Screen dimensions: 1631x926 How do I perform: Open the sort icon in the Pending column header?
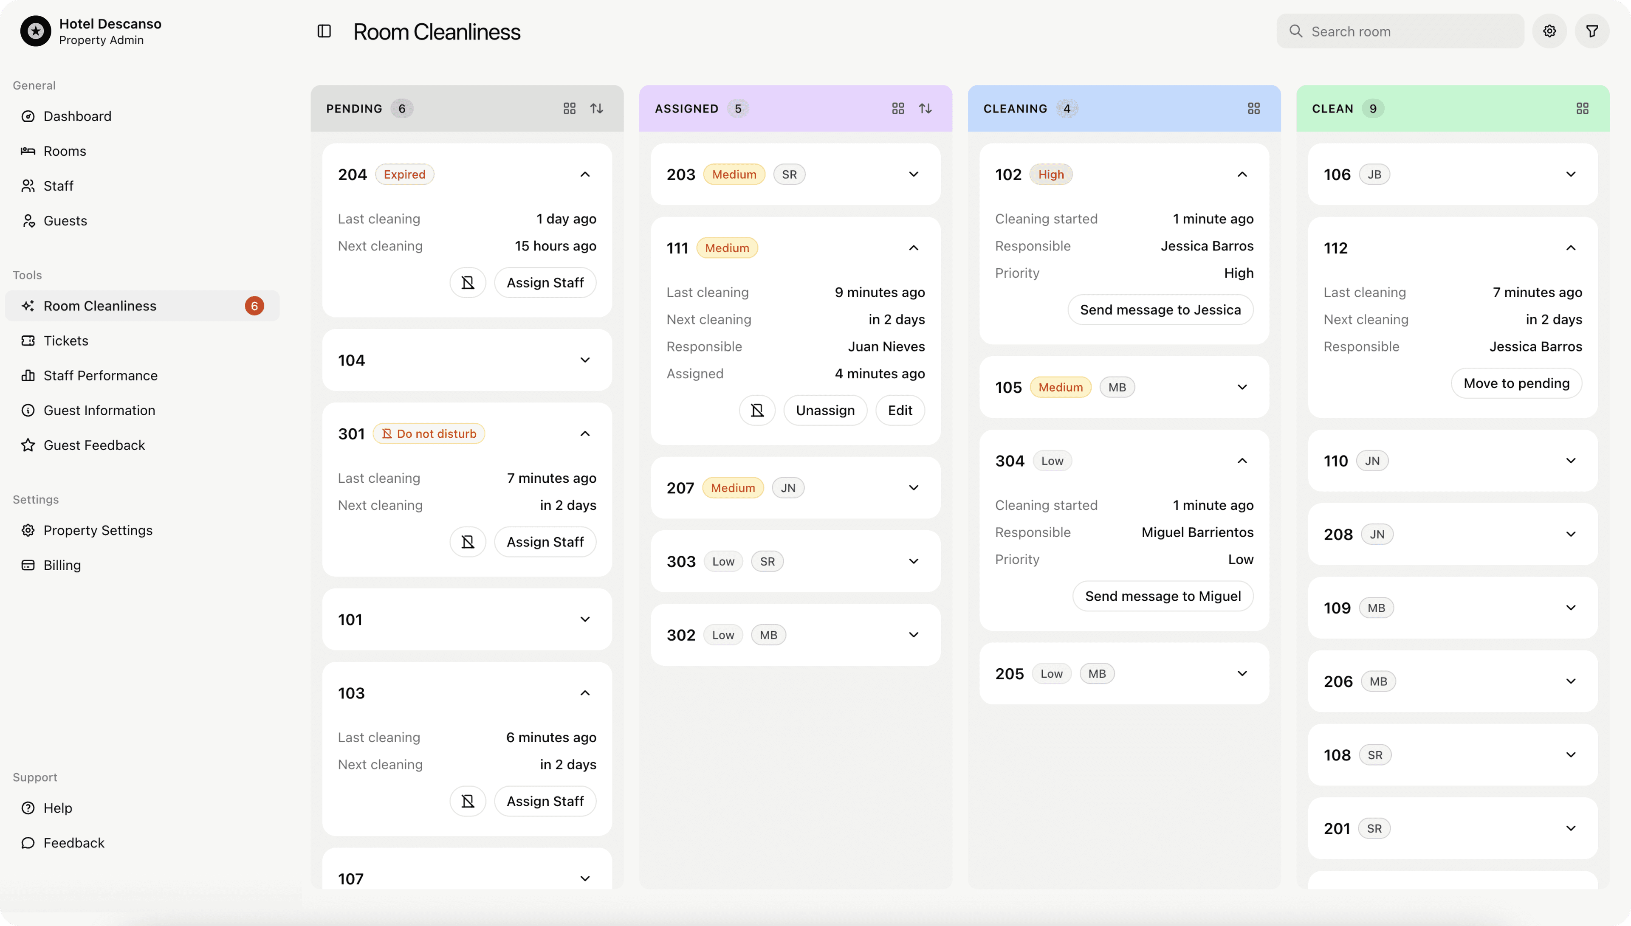coord(597,108)
